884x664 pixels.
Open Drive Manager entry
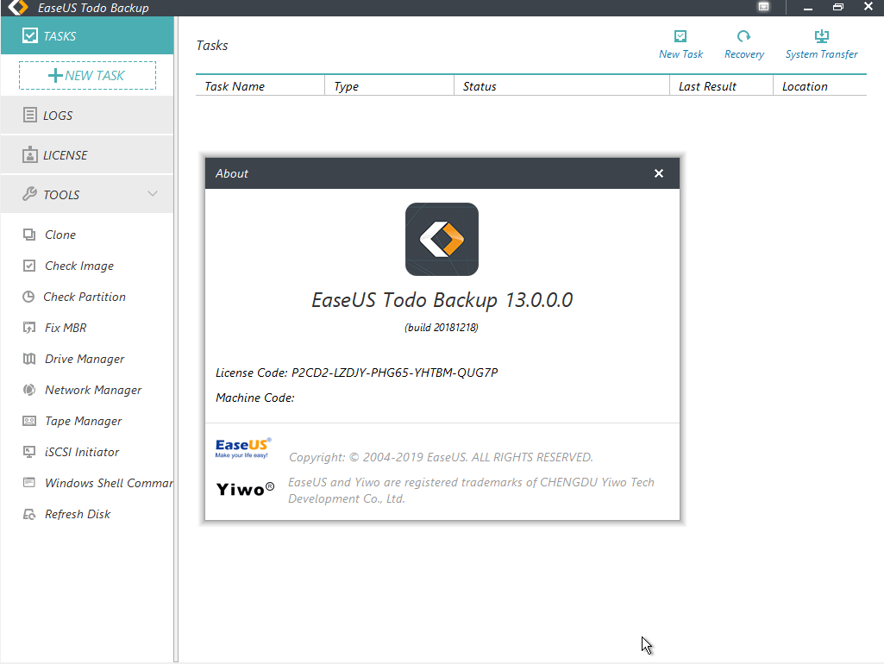pyautogui.click(x=85, y=359)
